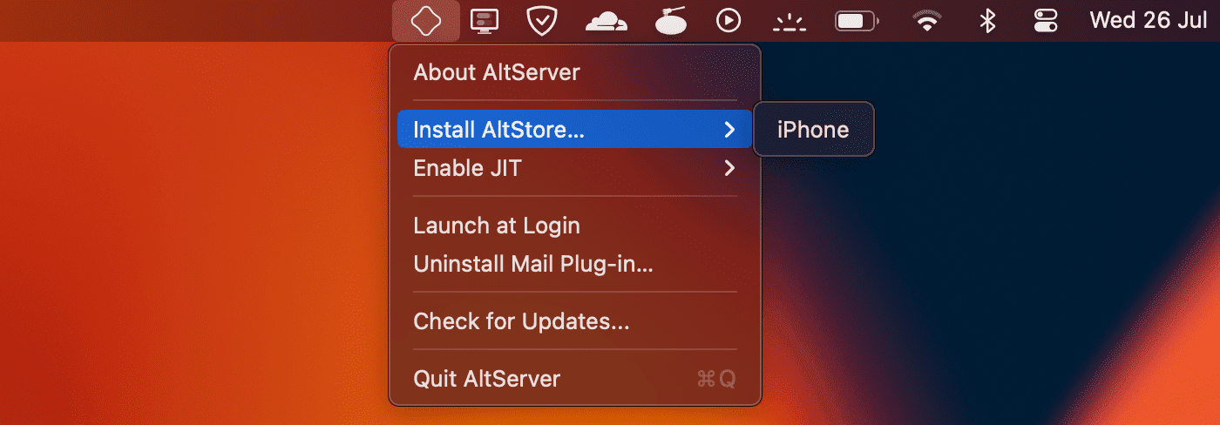1220x425 pixels.
Task: Click the shield checkmark menu bar icon
Action: tap(543, 20)
